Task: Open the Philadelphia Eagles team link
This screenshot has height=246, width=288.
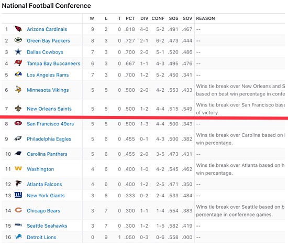Action: pyautogui.click(x=49, y=139)
